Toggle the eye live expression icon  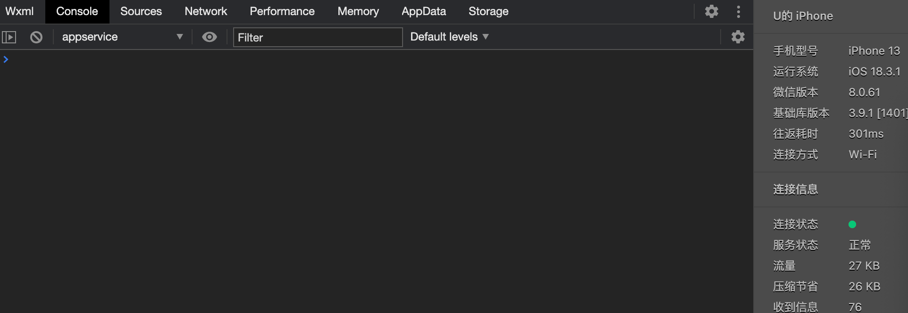pos(210,37)
